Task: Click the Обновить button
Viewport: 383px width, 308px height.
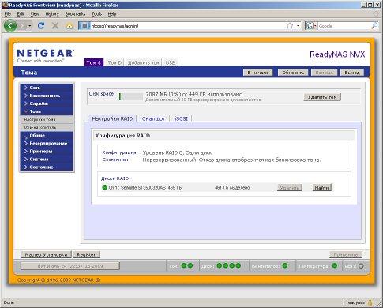Action: 293,73
